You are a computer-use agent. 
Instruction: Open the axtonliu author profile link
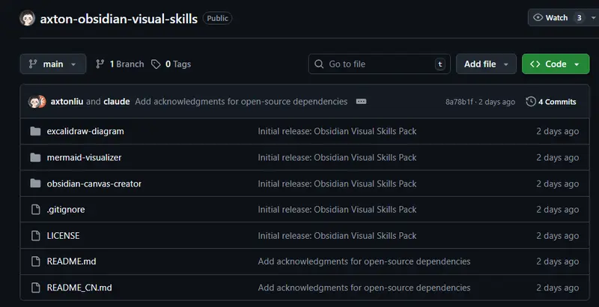(67, 102)
